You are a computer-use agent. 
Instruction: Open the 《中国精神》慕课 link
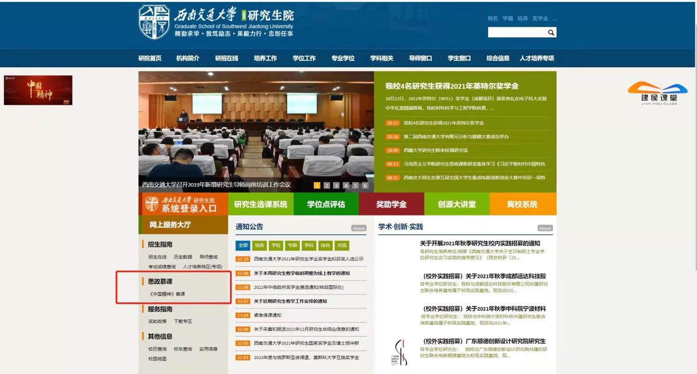coord(167,294)
